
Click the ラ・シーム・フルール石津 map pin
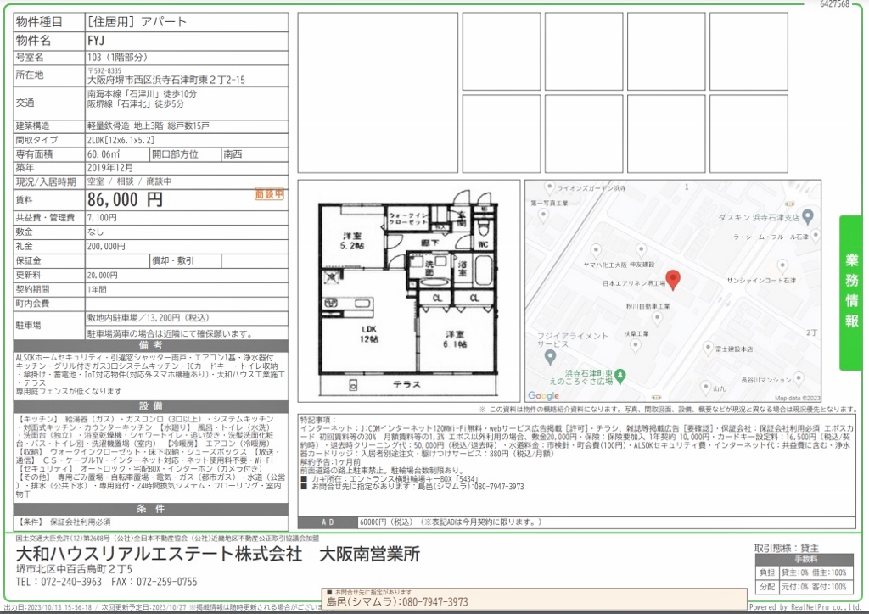pos(816,237)
